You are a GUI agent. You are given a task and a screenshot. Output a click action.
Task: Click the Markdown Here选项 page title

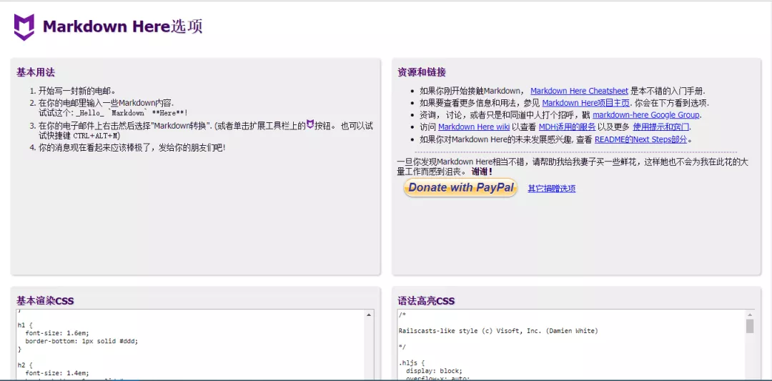click(x=123, y=26)
